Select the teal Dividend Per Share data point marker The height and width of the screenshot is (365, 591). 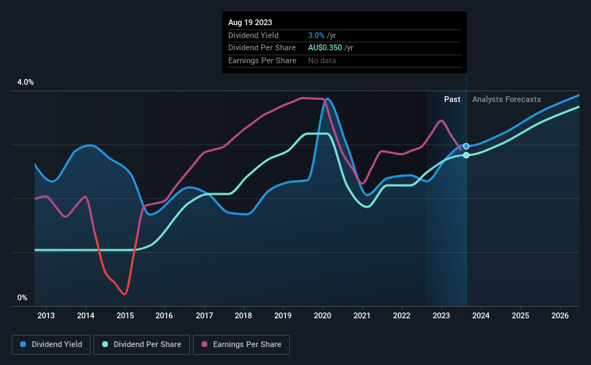466,155
